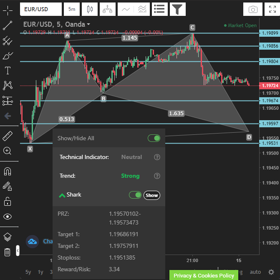This screenshot has height=280, width=280.
Task: Click the pattern point B label
Action: [x=103, y=99]
